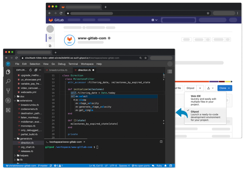245x170 pixels.
Task: Click Spaces: 4 indentation setting
Action: point(124,166)
